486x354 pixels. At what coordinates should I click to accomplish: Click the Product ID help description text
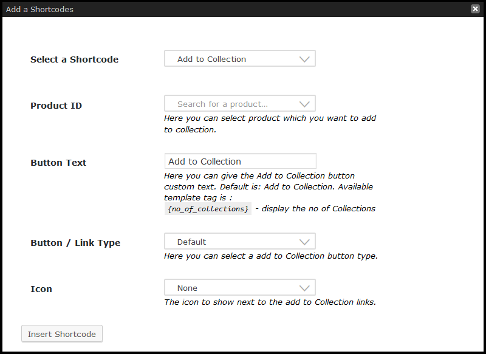point(270,124)
